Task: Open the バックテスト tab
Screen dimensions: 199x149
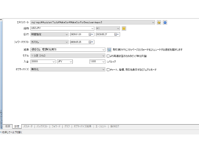Action: (x=42, y=126)
